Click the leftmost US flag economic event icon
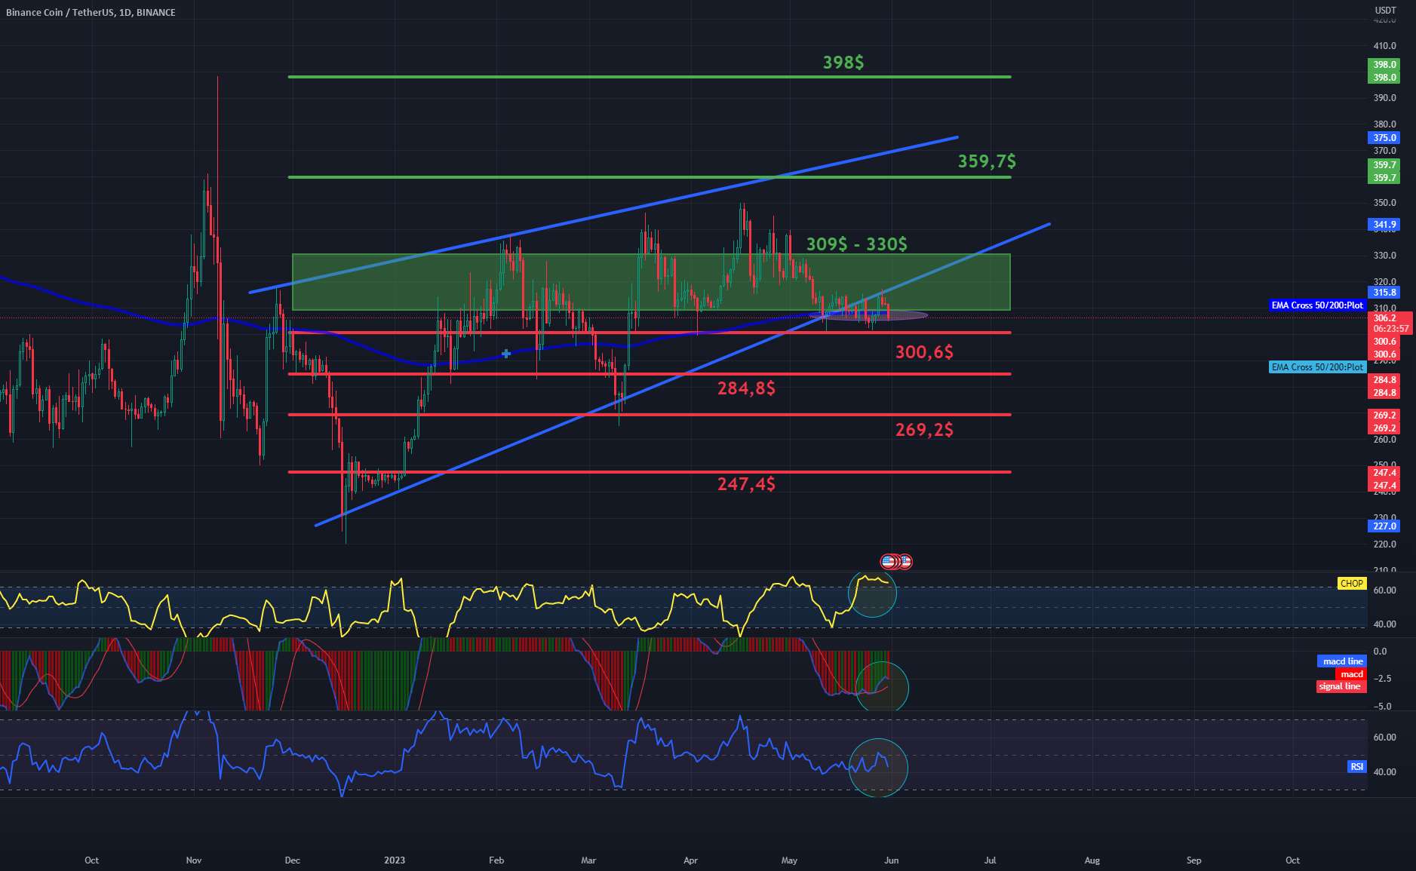Image resolution: width=1416 pixels, height=871 pixels. coord(889,562)
